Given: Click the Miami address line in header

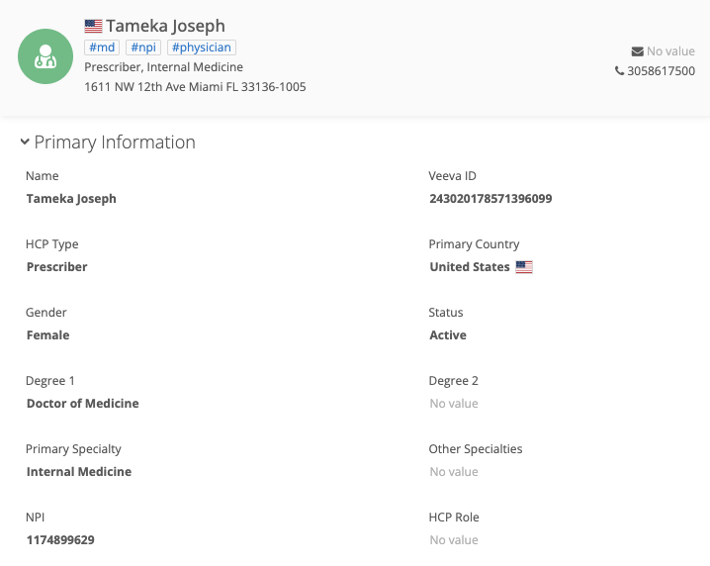Looking at the screenshot, I should point(195,87).
